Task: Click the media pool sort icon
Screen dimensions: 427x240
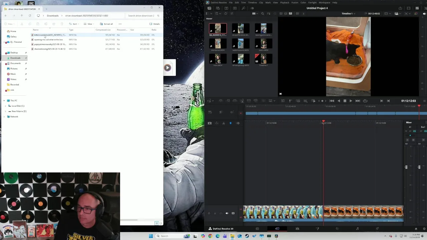Action: pyautogui.click(x=269, y=14)
